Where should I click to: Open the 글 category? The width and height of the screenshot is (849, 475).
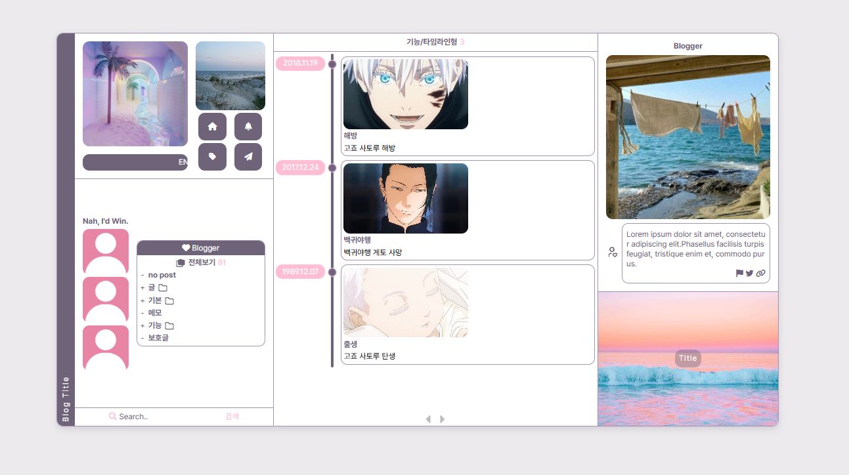click(152, 288)
